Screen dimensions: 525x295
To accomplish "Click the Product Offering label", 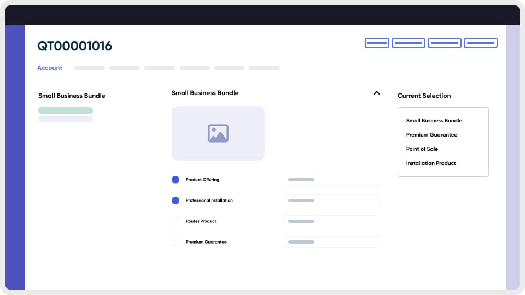I will click(202, 180).
